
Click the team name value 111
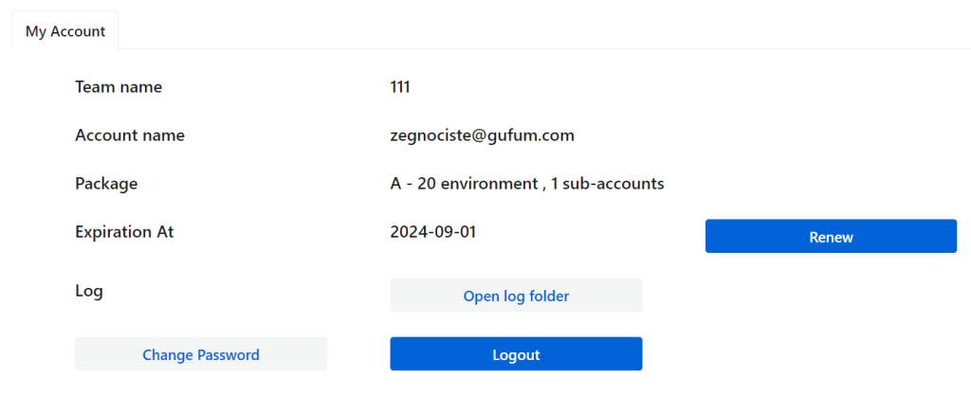[400, 87]
